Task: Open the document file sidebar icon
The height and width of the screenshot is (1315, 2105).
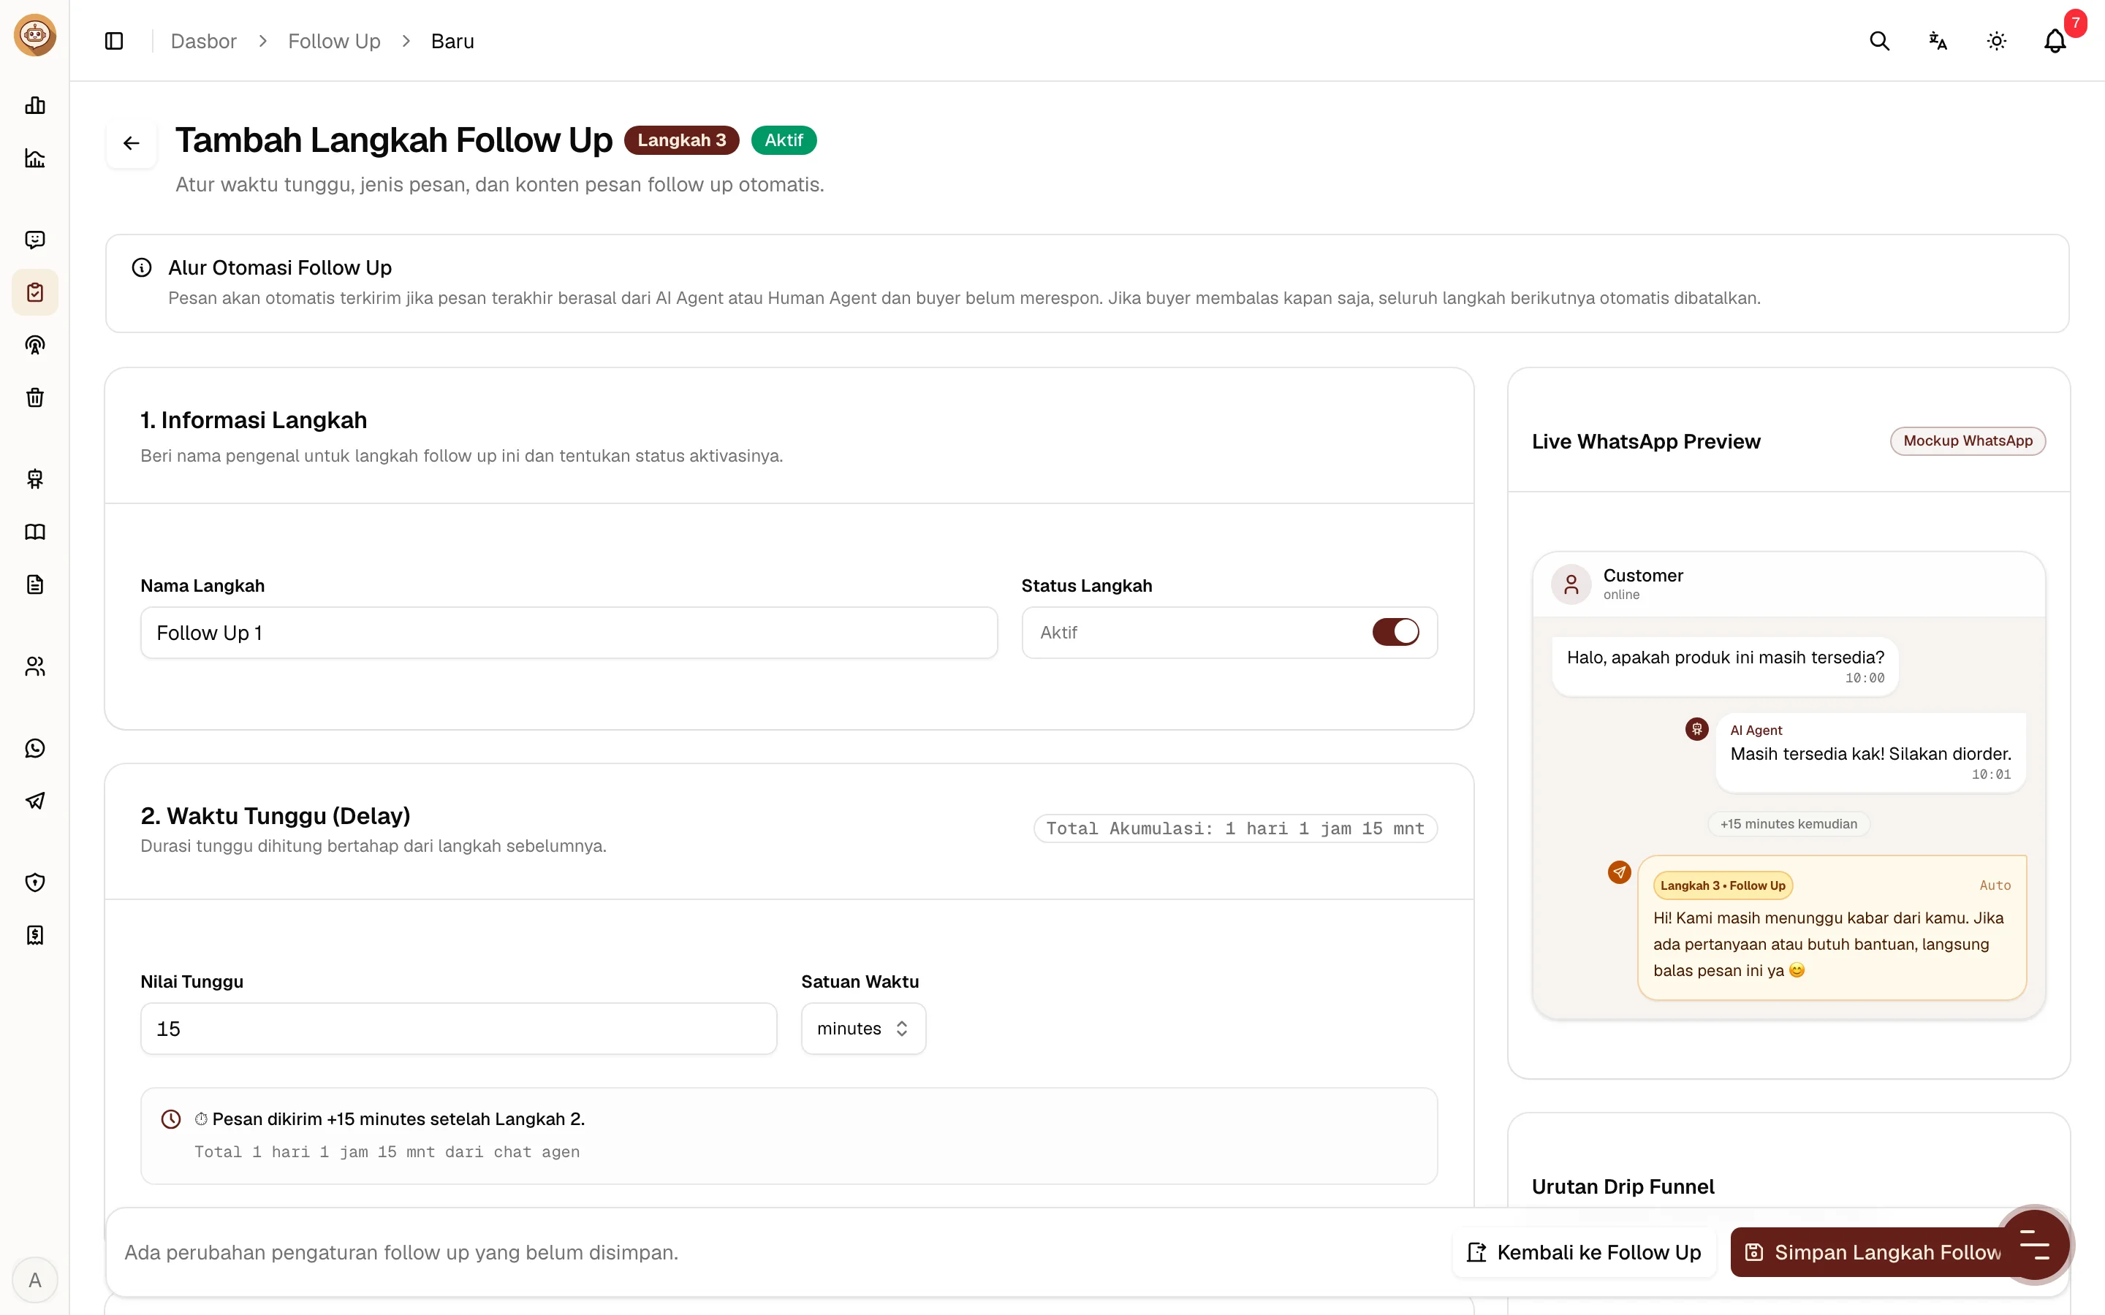Action: coord(35,584)
